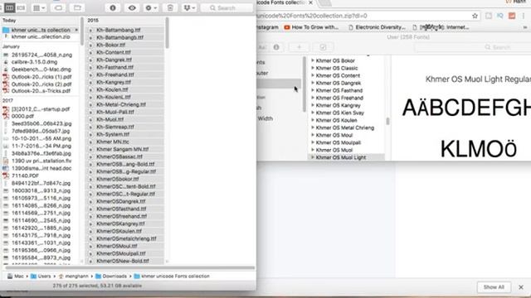Screen dimensions: 531x298
Task: Click orange extension icon in Chrome toolbar
Action: click(512, 16)
